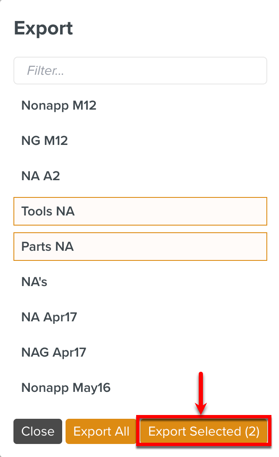The image size is (279, 457).
Task: Deselect the highlighted Tools NA item
Action: [x=140, y=211]
